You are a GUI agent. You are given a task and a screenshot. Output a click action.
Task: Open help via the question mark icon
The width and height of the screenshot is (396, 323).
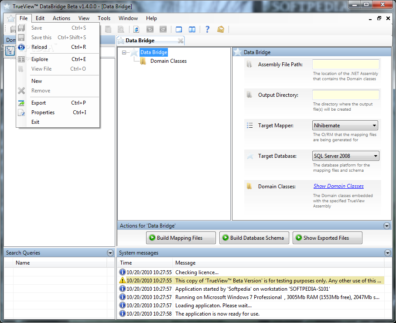click(x=207, y=29)
